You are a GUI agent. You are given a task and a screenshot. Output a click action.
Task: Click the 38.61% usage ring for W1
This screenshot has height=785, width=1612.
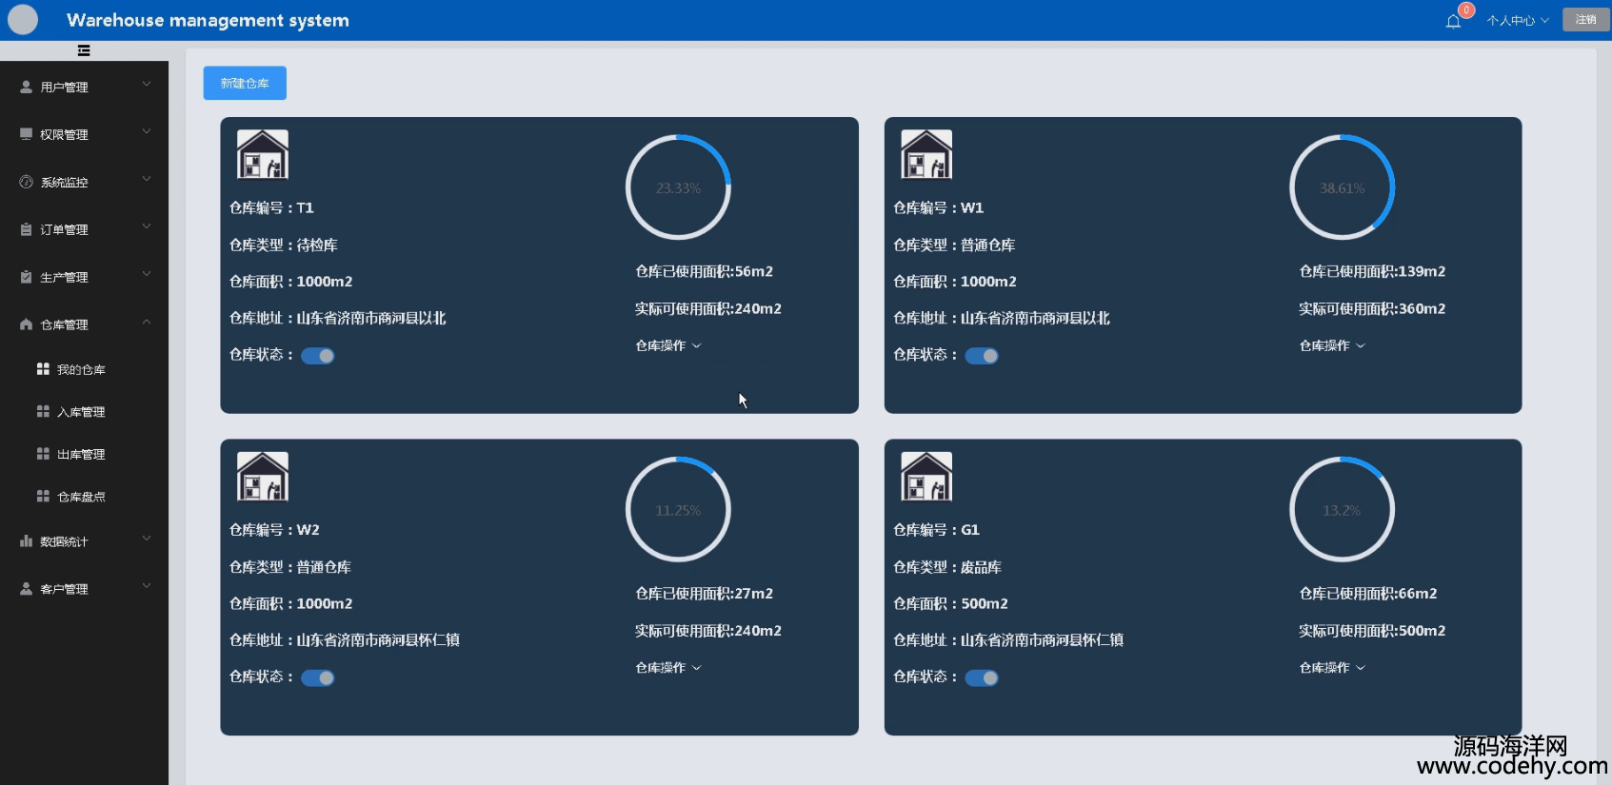point(1342,187)
